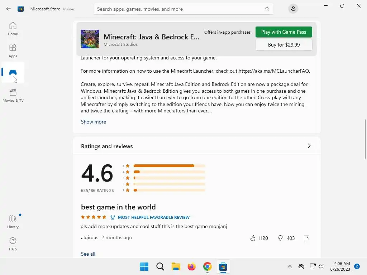Click the thumbs down icon

click(280, 238)
